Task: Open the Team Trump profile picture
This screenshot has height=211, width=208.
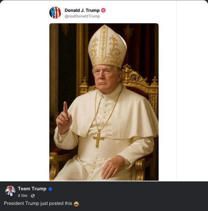Action: pyautogui.click(x=10, y=191)
